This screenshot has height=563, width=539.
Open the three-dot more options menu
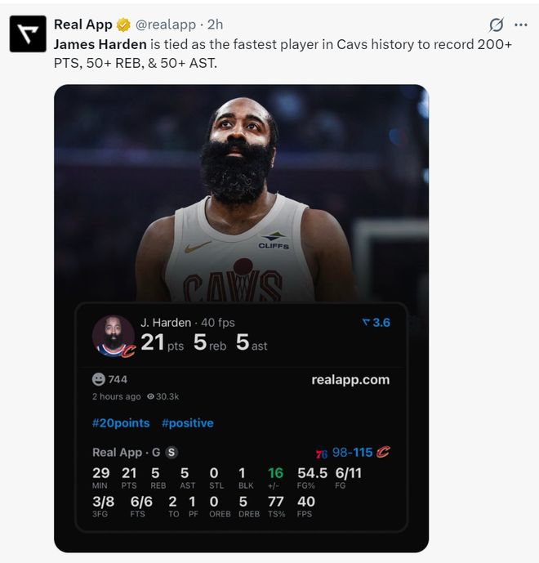point(520,25)
